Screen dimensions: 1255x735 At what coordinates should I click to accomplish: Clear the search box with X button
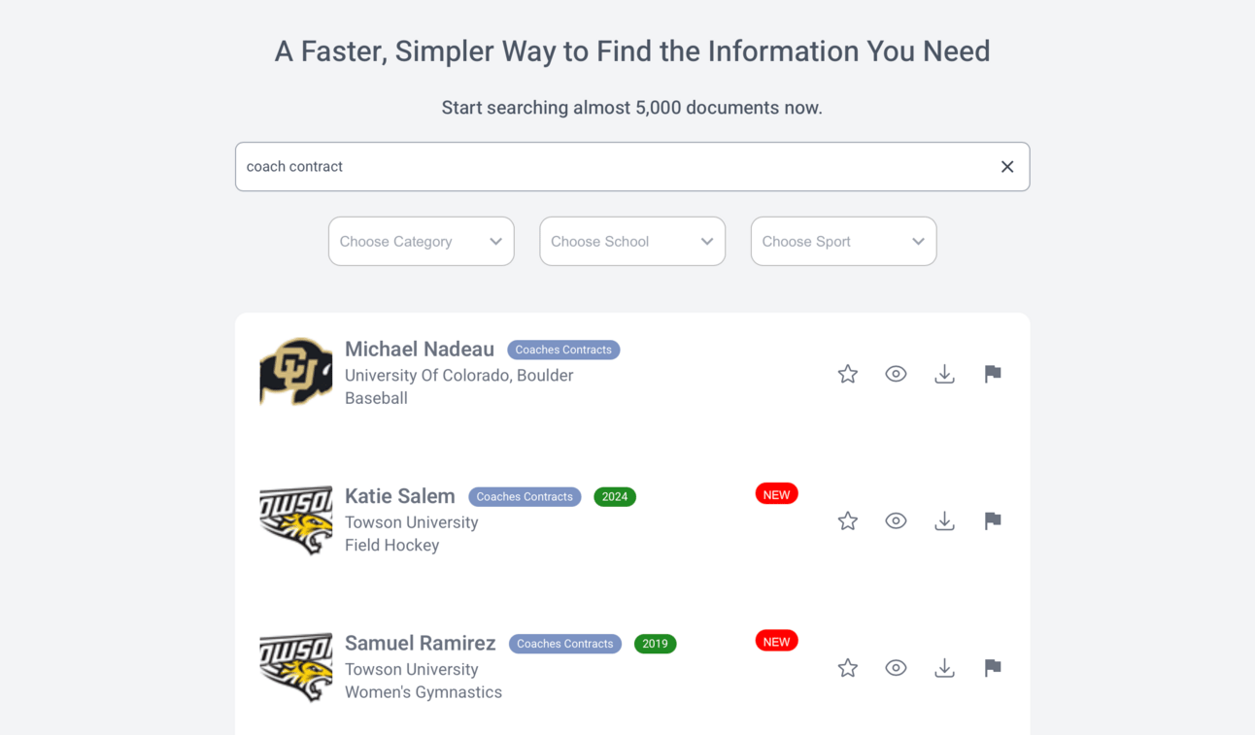1007,167
